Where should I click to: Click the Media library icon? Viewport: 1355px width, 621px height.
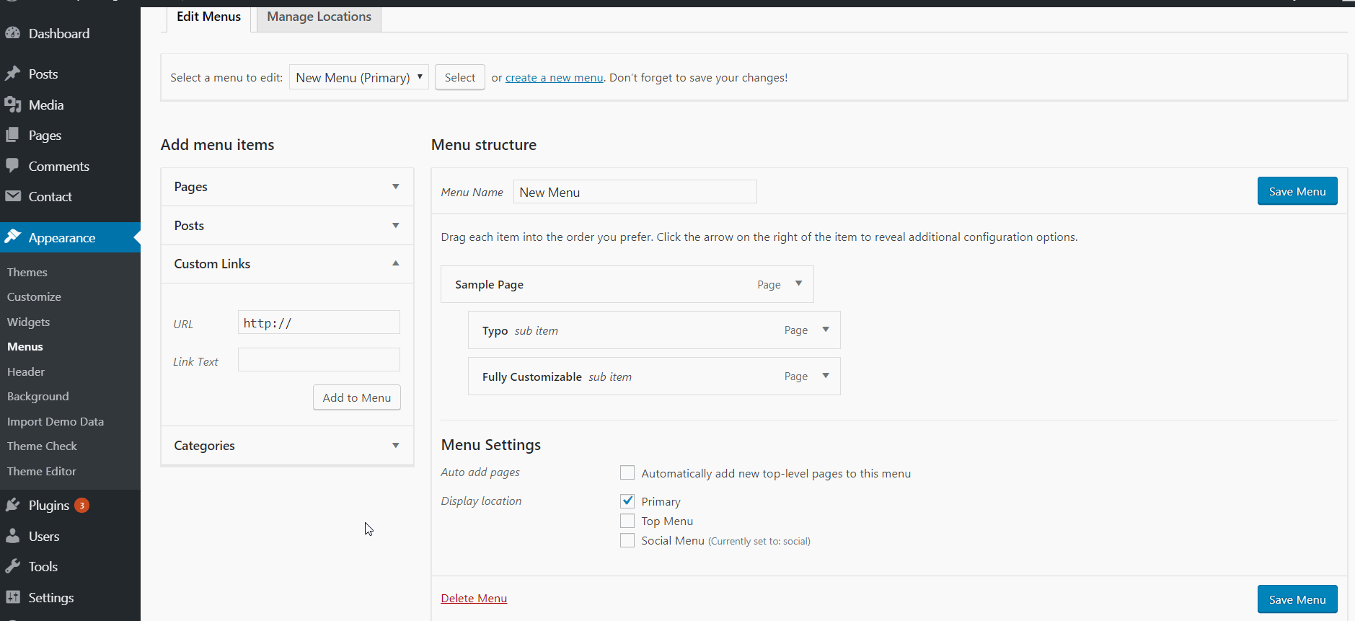coord(13,105)
